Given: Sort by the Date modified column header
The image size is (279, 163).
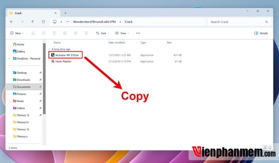Looking at the screenshot, I should [x=117, y=42].
